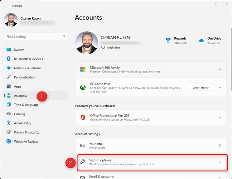The width and height of the screenshot is (232, 179).
Task: Expand the Microsoft 365 Family section
Action: (x=219, y=69)
